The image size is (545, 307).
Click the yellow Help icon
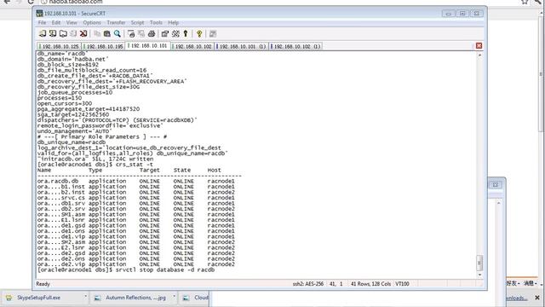coord(199,33)
